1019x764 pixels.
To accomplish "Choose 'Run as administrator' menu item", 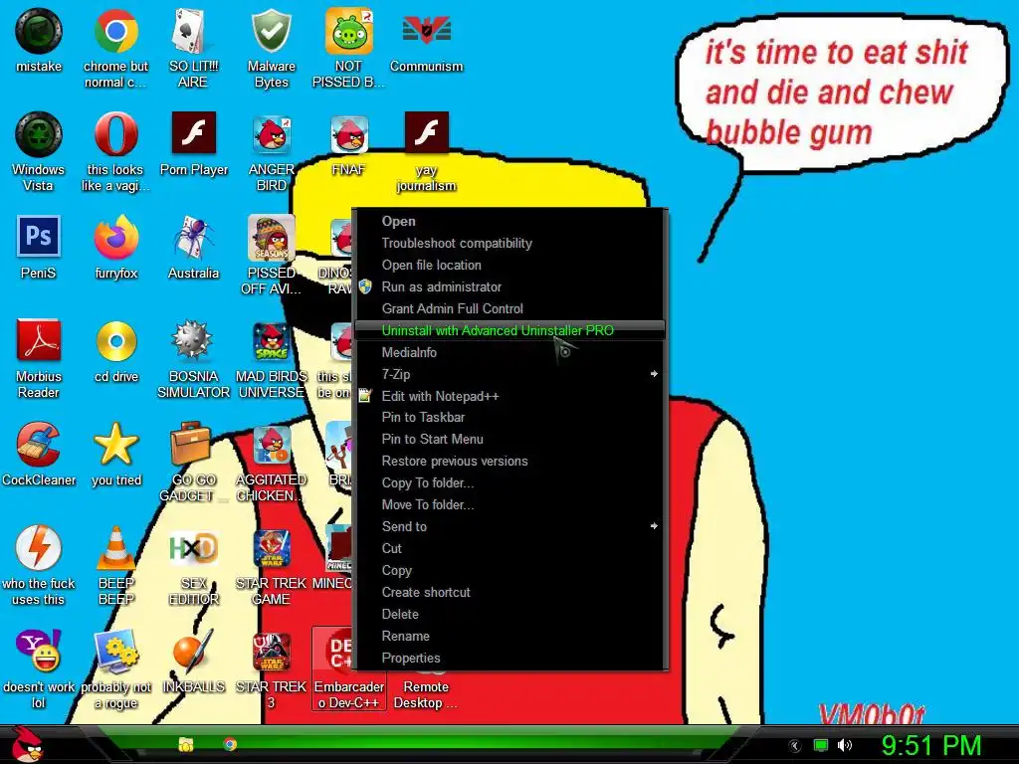I will 510,286.
